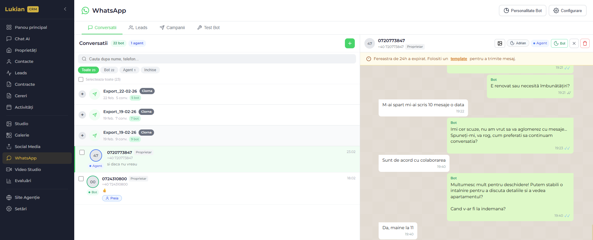
Task: Open Video Studio
Action: [x=37, y=169]
